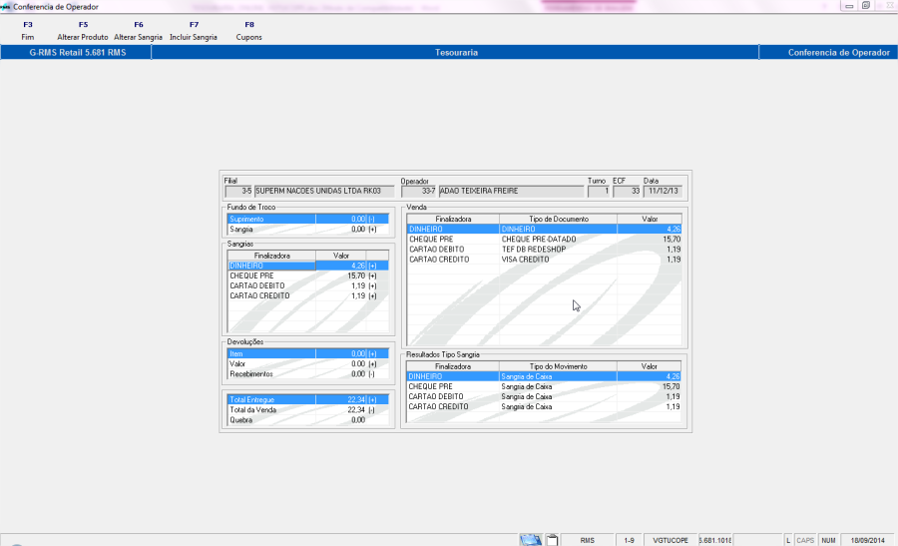This screenshot has height=546, width=898.
Task: Click Tipo do Movimento column header
Action: [559, 366]
